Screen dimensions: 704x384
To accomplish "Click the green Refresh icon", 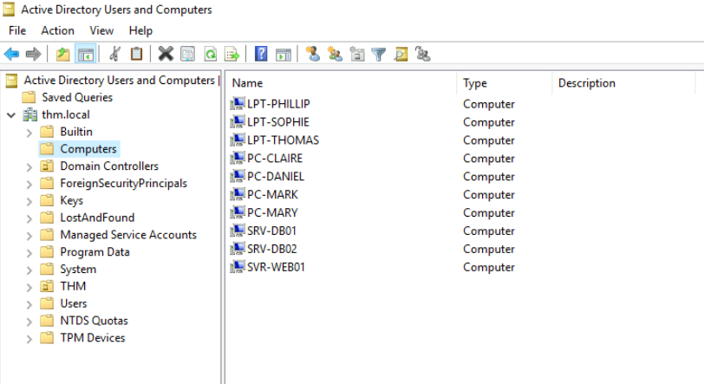I will (x=210, y=55).
